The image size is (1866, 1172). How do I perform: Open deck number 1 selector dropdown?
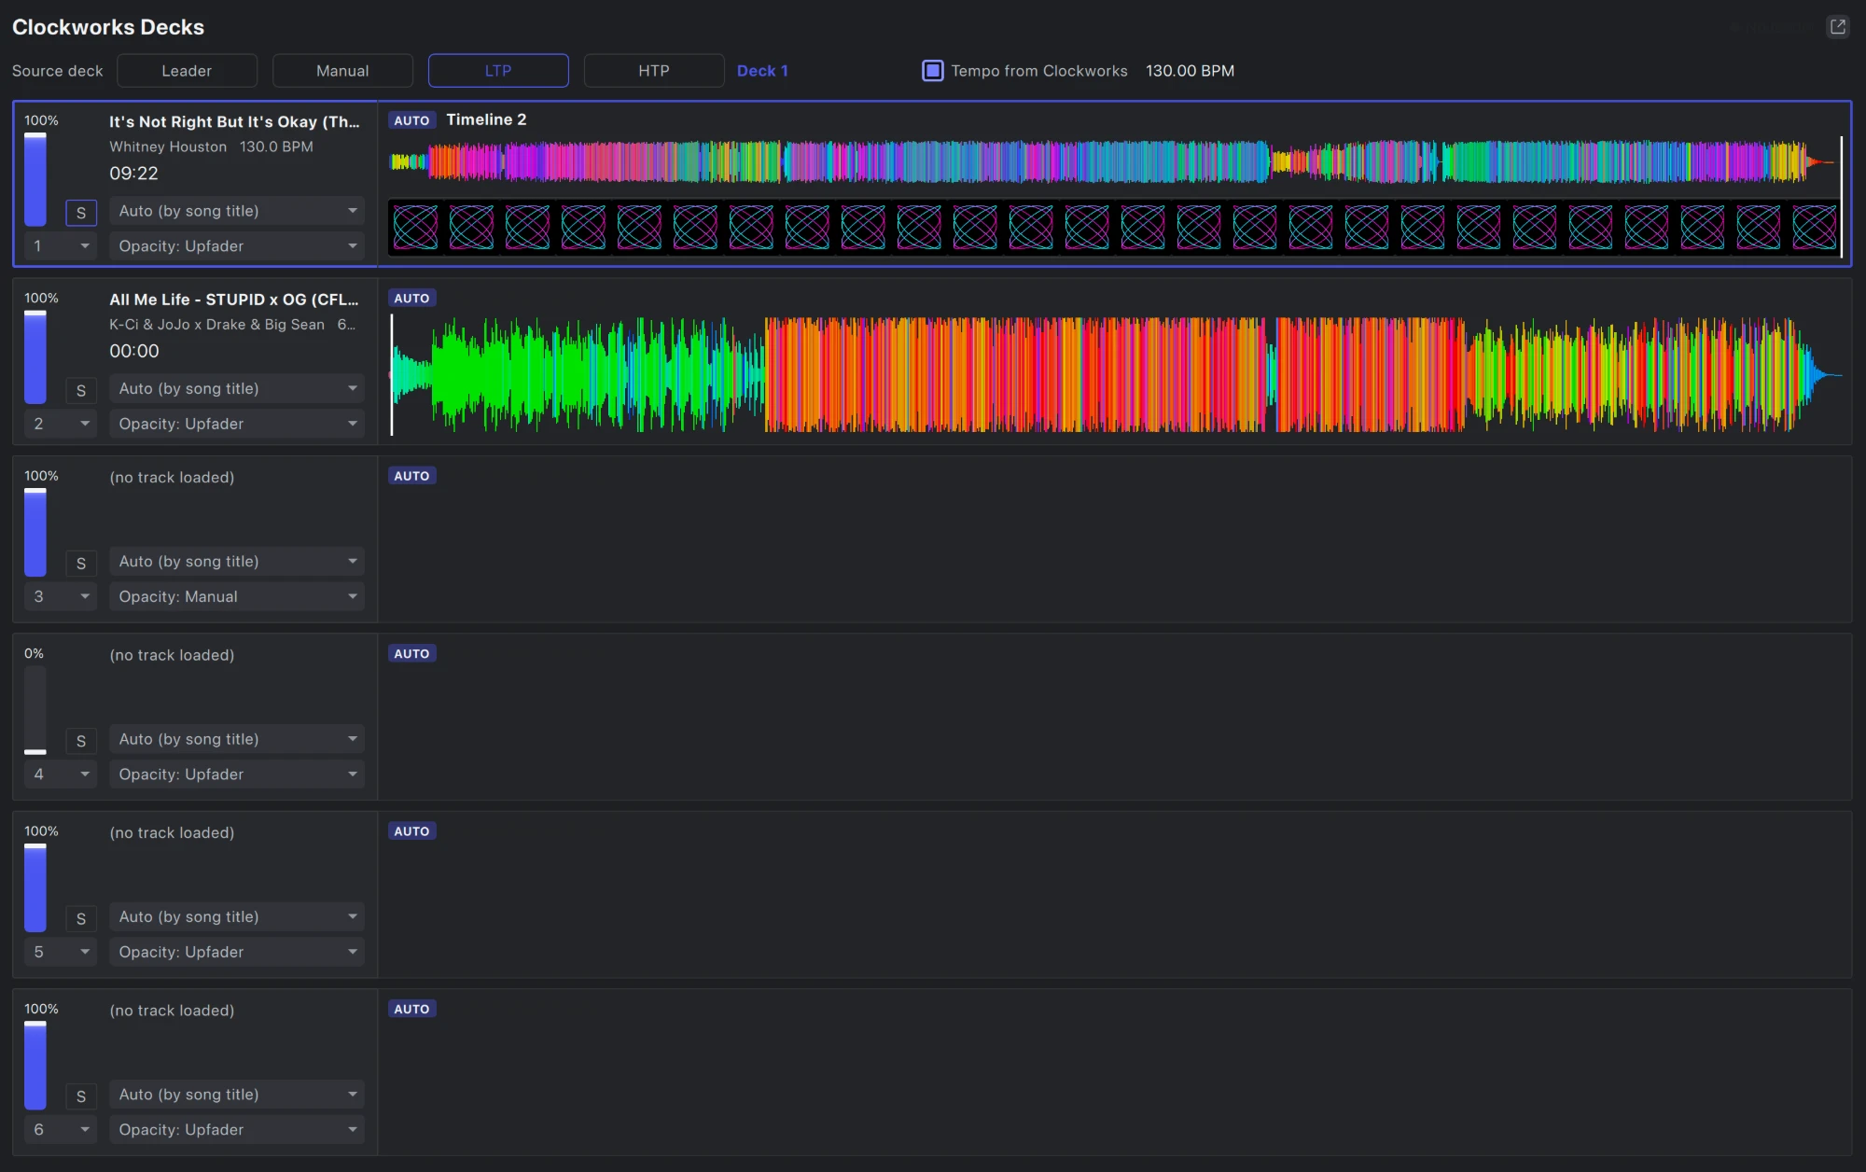pos(61,246)
